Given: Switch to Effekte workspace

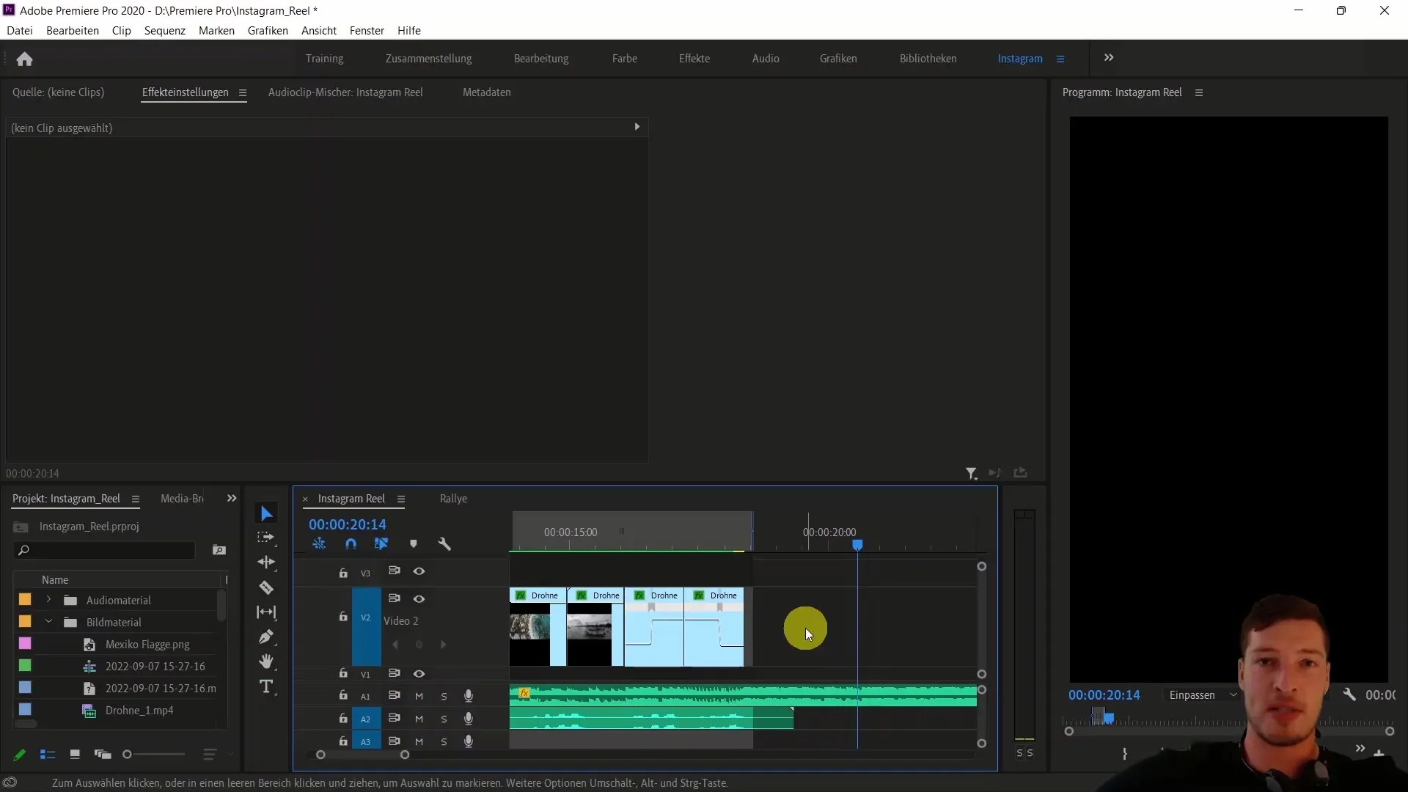Looking at the screenshot, I should pyautogui.click(x=694, y=59).
